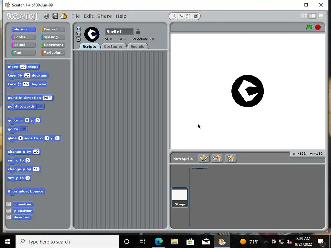Set rotation style to can rotate
This screenshot has height=248, width=331.
point(78,29)
